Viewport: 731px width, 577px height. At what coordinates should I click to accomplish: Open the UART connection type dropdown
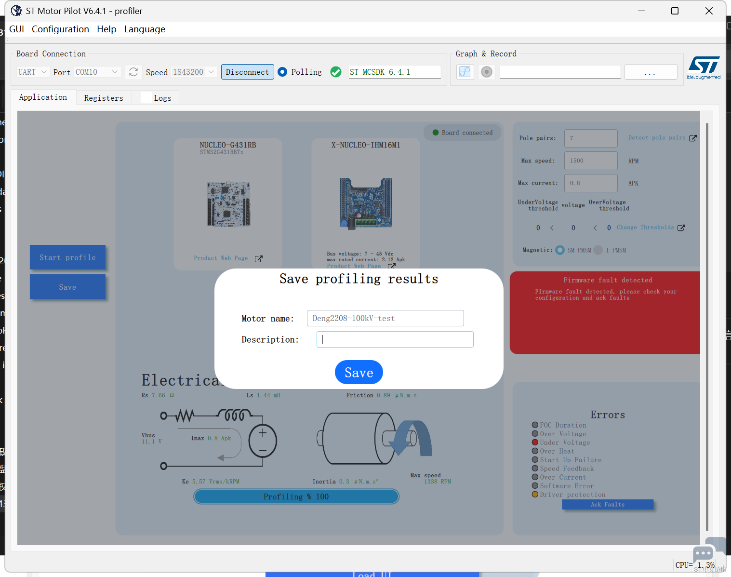click(33, 72)
